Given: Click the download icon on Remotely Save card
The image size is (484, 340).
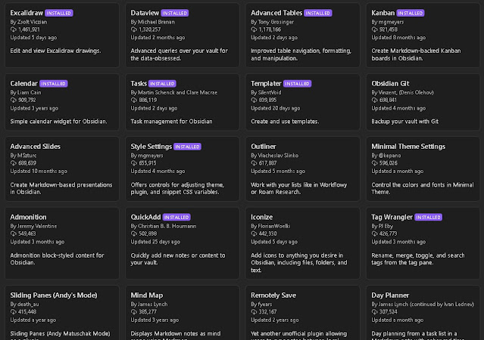Looking at the screenshot, I should tap(254, 311).
